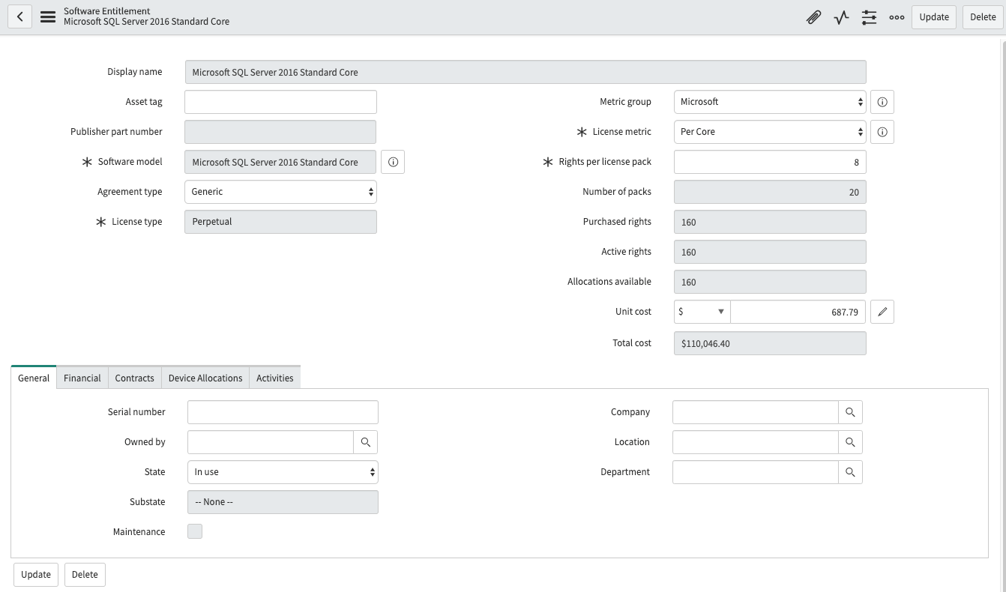This screenshot has height=592, width=1006.
Task: Click the Department input field
Action: coord(756,472)
